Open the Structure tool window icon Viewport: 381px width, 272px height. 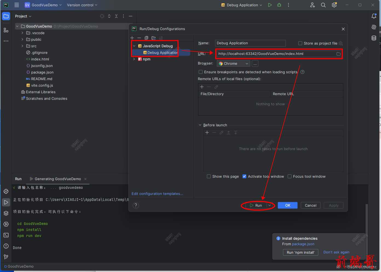tap(6, 30)
